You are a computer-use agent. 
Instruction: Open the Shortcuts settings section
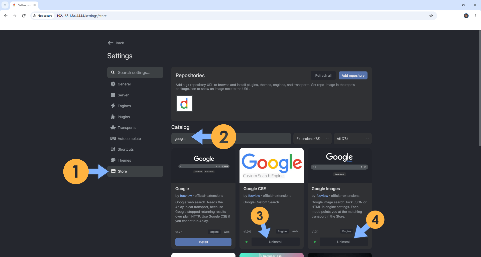coord(135,149)
